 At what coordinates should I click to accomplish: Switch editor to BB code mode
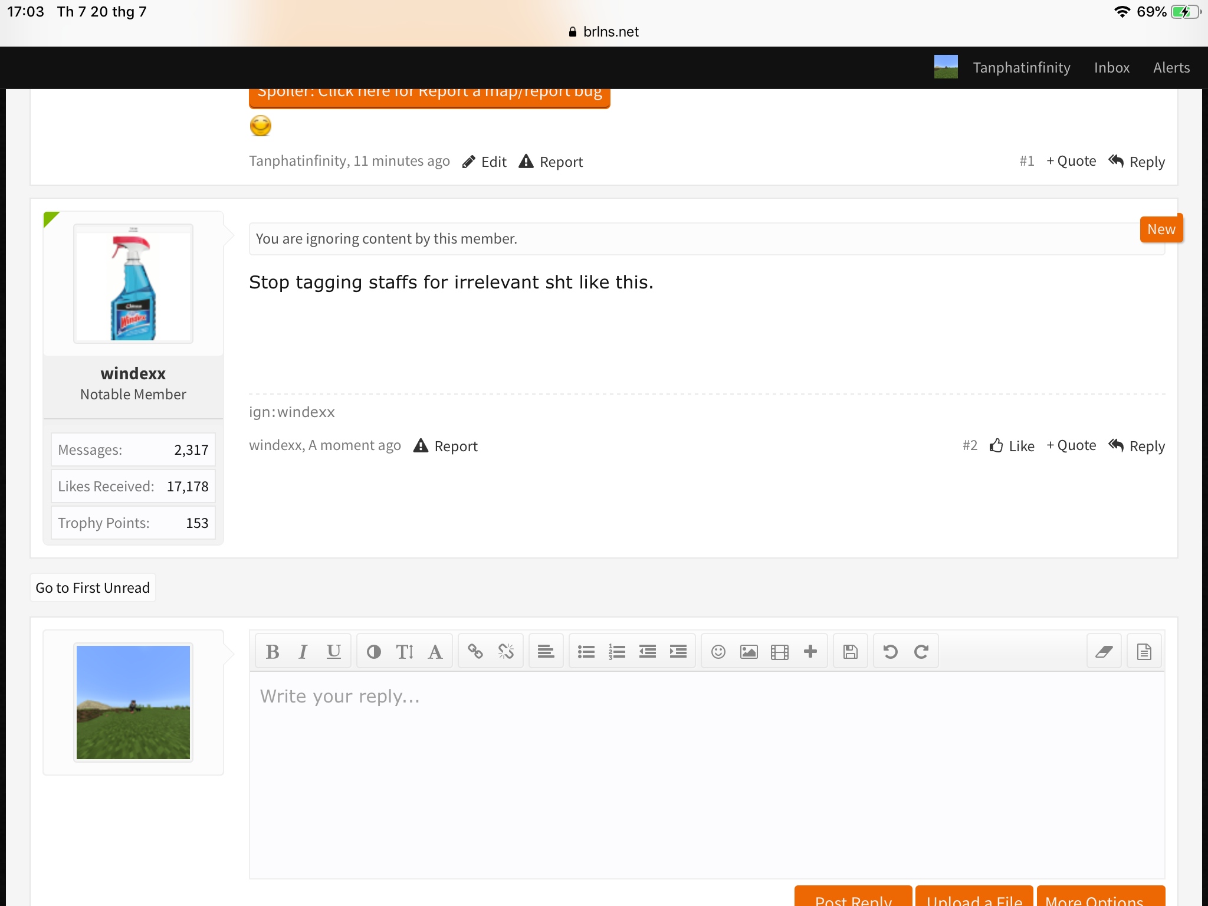(x=1144, y=651)
